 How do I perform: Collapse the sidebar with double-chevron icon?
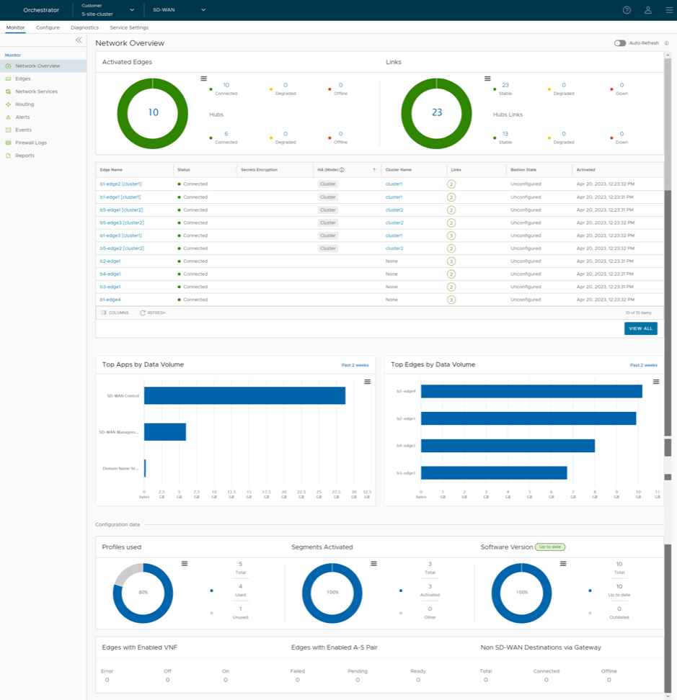[x=79, y=40]
